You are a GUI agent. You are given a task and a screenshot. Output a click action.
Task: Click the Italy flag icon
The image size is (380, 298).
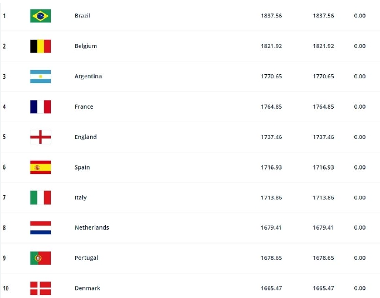click(40, 197)
